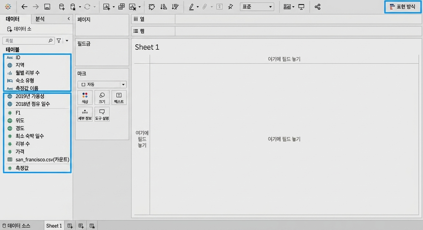Screen dimensions: 423x230
Task: Click the 텍스트 marks card button
Action: click(x=119, y=98)
